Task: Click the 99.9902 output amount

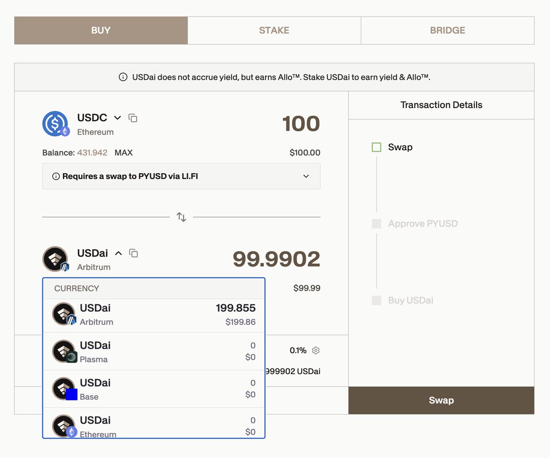Action: coord(276,259)
